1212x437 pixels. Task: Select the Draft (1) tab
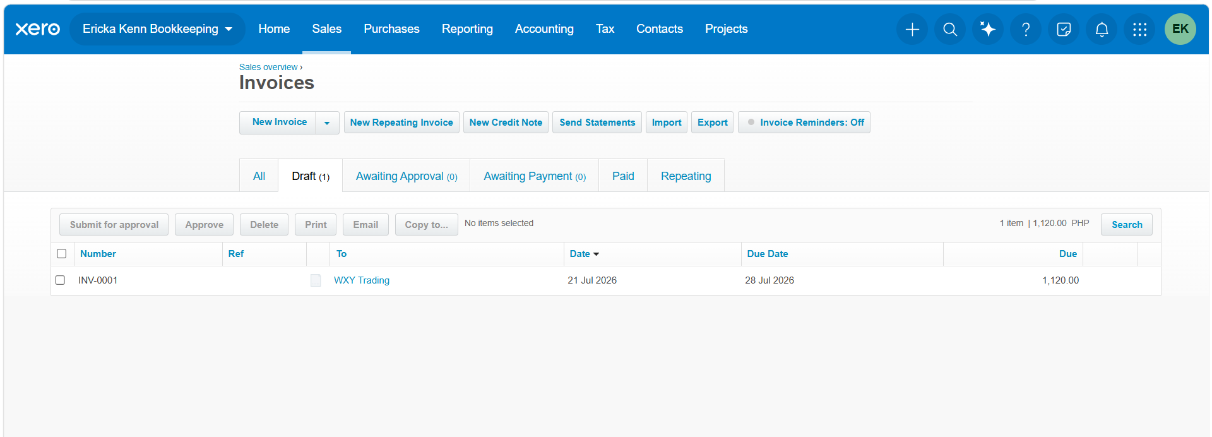click(x=311, y=176)
